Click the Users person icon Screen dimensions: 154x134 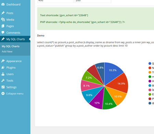click(x=3, y=74)
